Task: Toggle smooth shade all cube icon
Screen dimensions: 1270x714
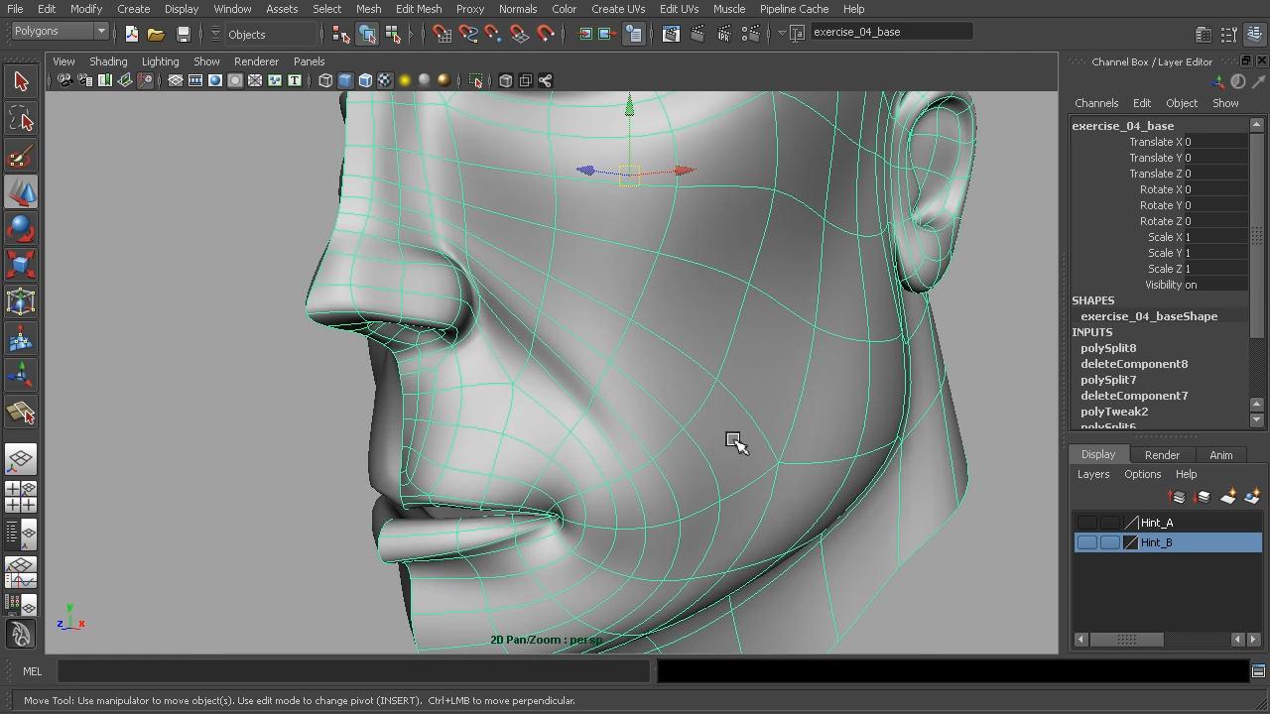Action: point(345,80)
